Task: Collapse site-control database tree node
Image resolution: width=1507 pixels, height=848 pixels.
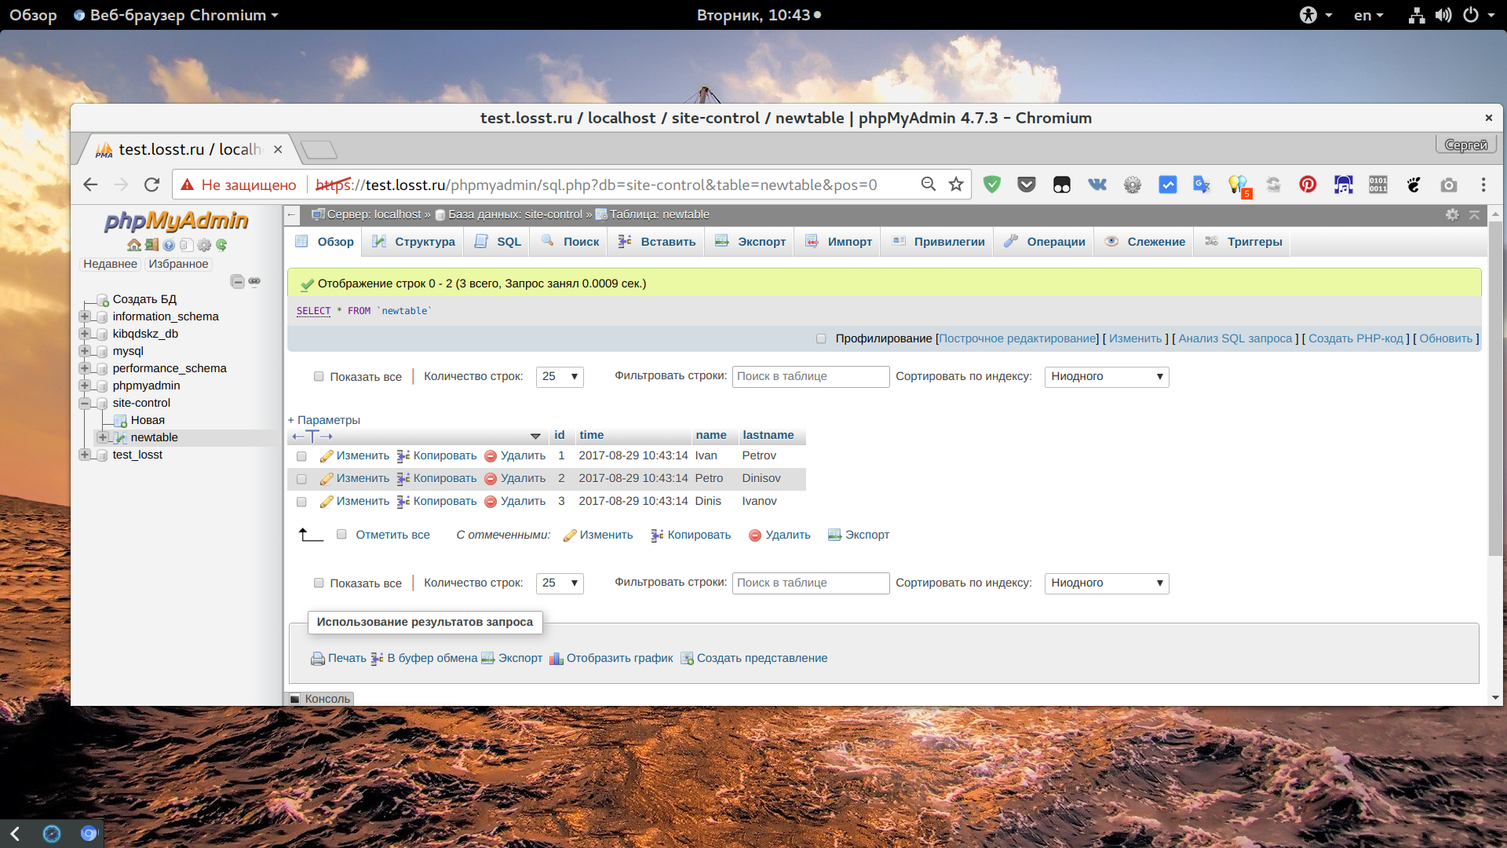Action: point(85,403)
